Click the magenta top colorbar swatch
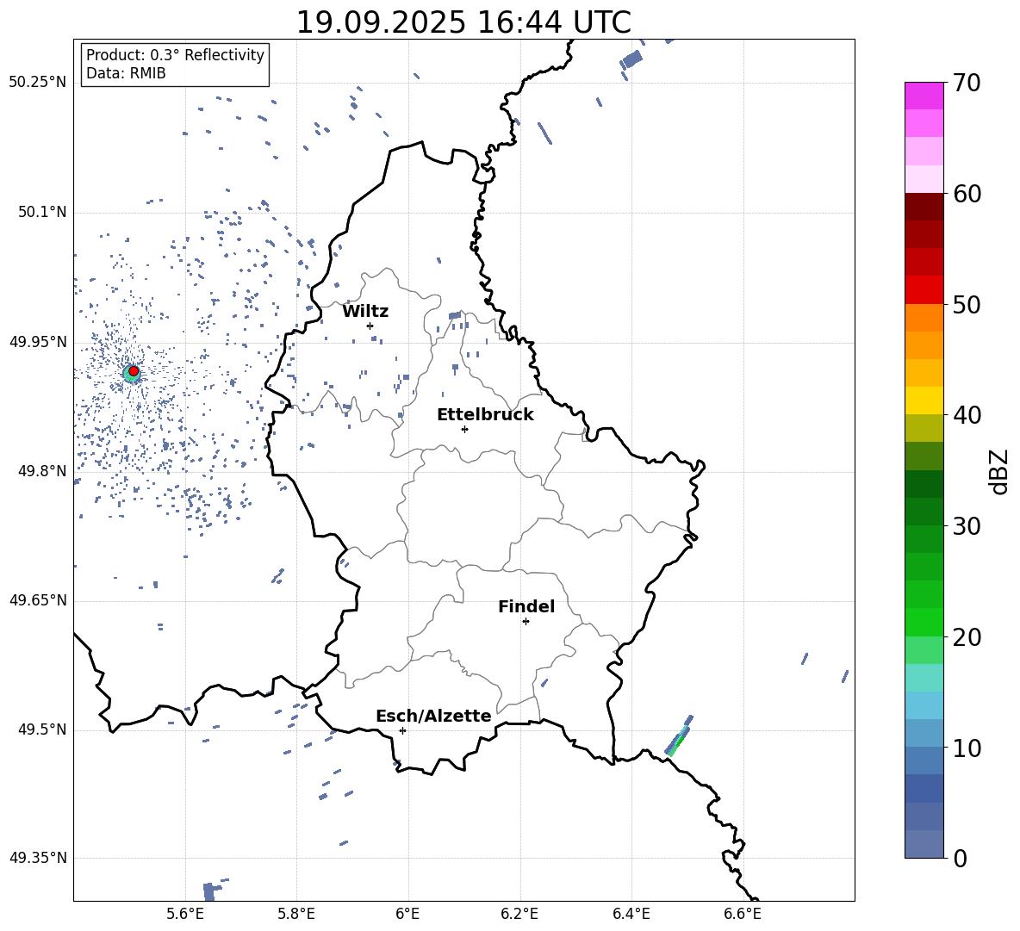 pyautogui.click(x=924, y=96)
